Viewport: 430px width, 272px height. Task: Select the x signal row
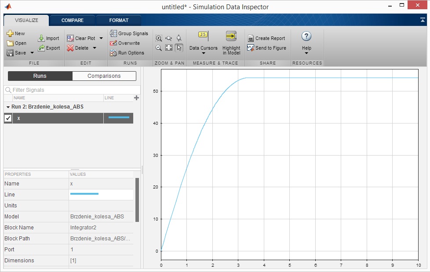(69, 118)
